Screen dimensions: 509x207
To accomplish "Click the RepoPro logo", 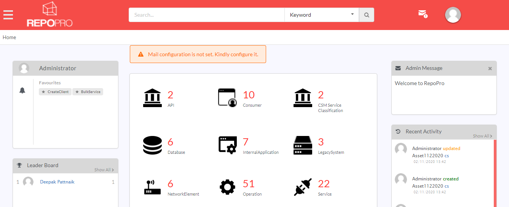I will [x=49, y=14].
